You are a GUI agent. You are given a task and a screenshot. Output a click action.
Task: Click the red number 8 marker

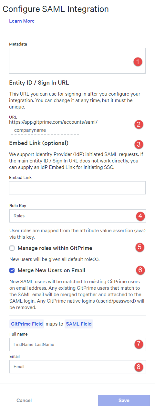(x=139, y=366)
